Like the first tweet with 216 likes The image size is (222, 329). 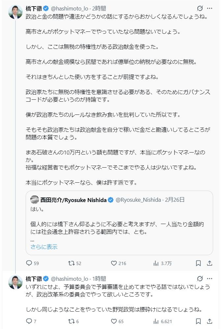(x=114, y=263)
